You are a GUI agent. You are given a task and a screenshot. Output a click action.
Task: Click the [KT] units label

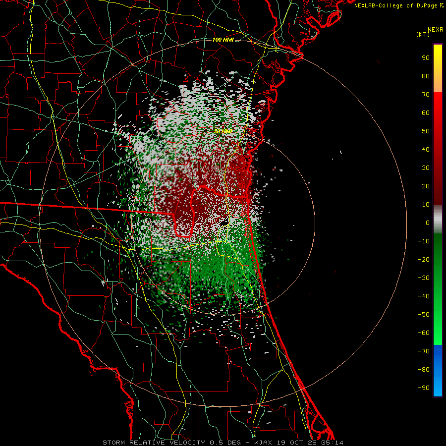tap(423, 34)
